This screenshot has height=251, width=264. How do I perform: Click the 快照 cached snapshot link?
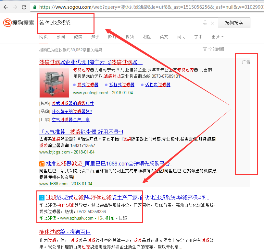pyautogui.click(x=123, y=218)
